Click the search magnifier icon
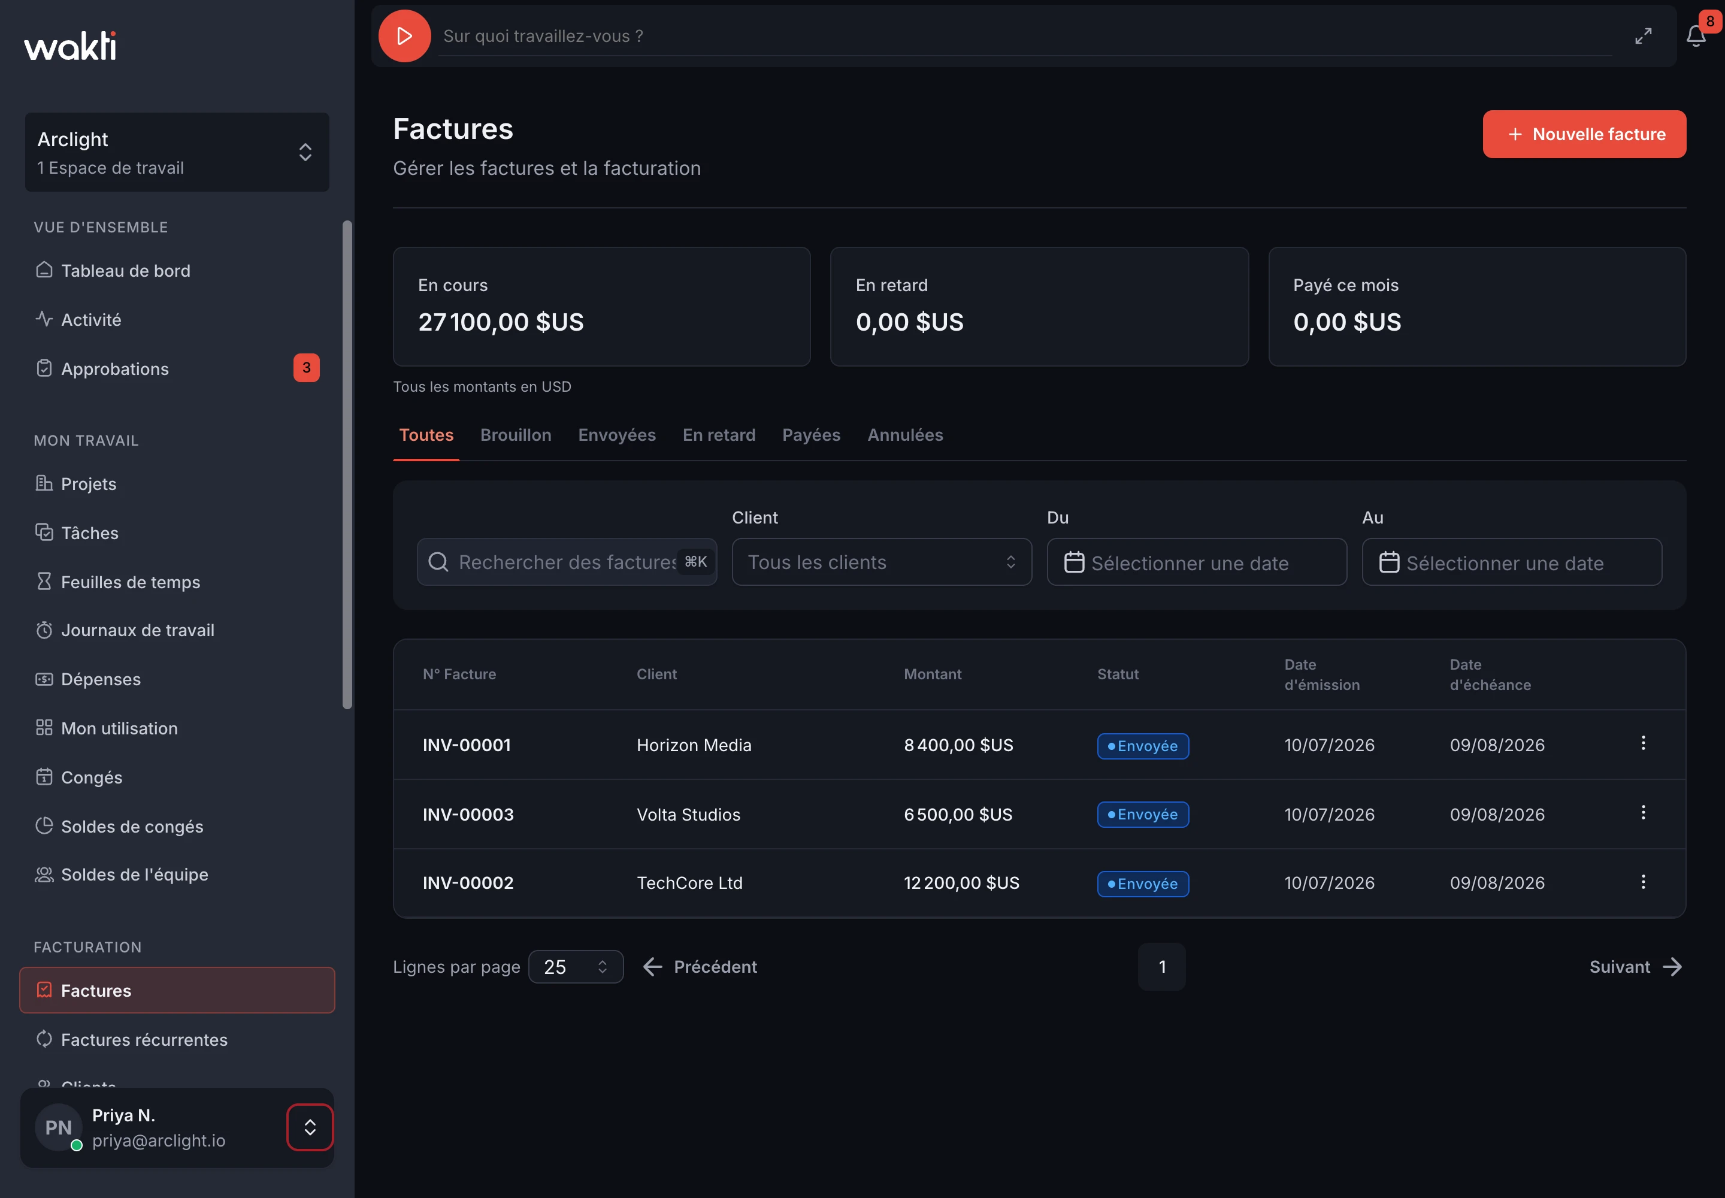The image size is (1725, 1198). [x=438, y=562]
